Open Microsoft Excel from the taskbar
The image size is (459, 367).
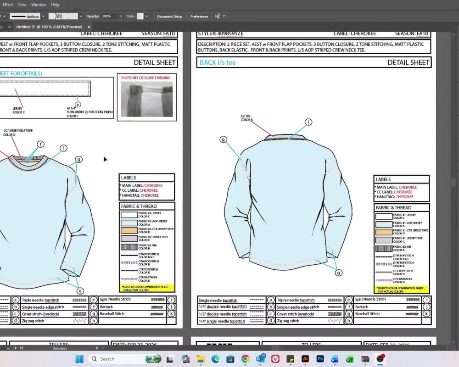350,359
